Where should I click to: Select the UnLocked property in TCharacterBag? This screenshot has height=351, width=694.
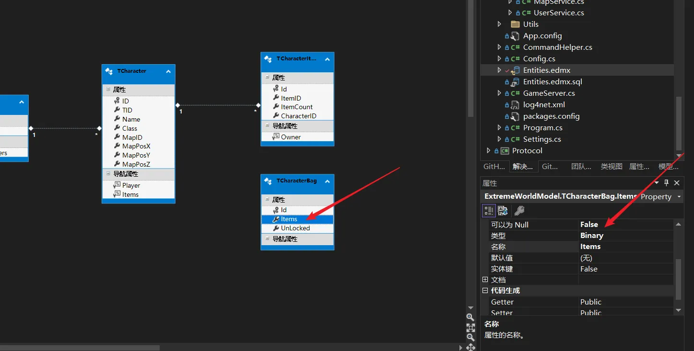tap(295, 228)
